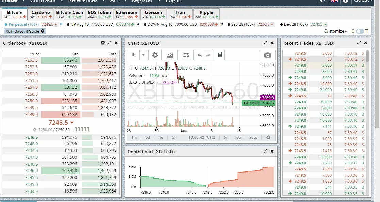
Task: Select the EOS Token tab
Action: point(99,14)
